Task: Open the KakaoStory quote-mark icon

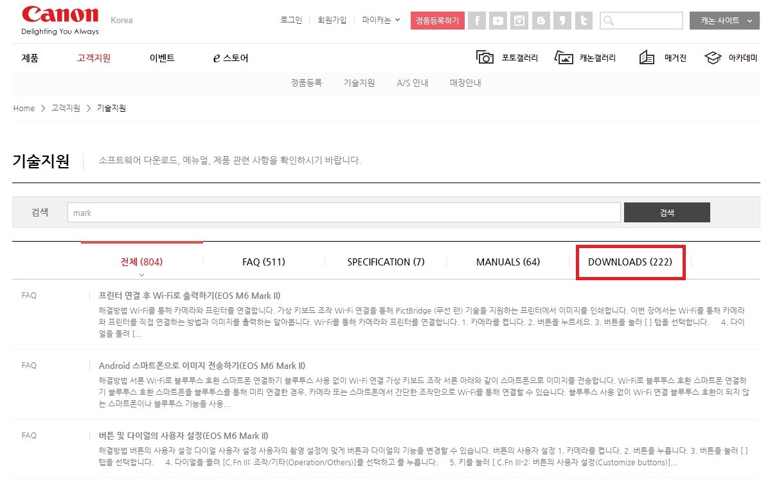Action: pyautogui.click(x=562, y=21)
